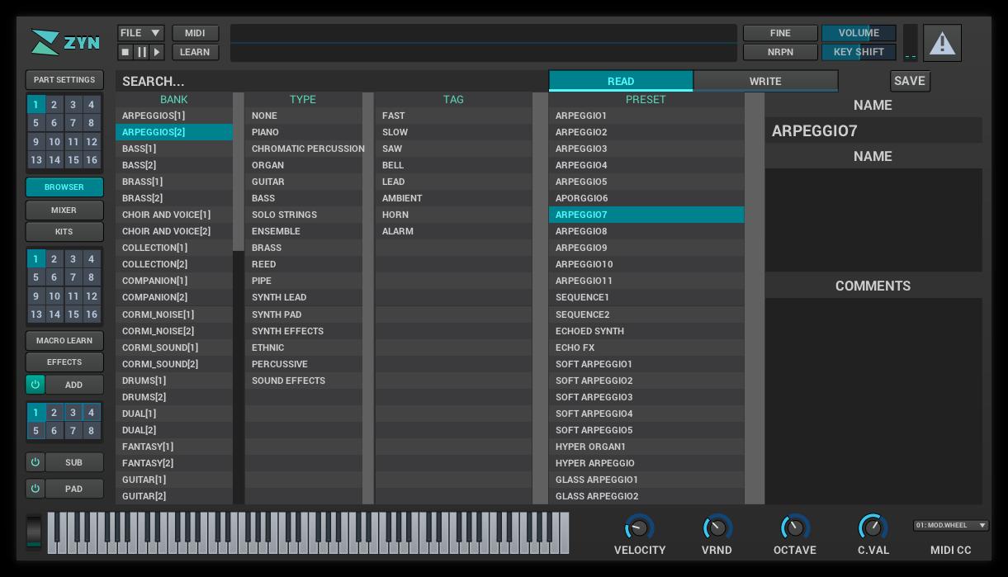This screenshot has width=1008, height=577.
Task: Click the pause playback button
Action: point(141,52)
